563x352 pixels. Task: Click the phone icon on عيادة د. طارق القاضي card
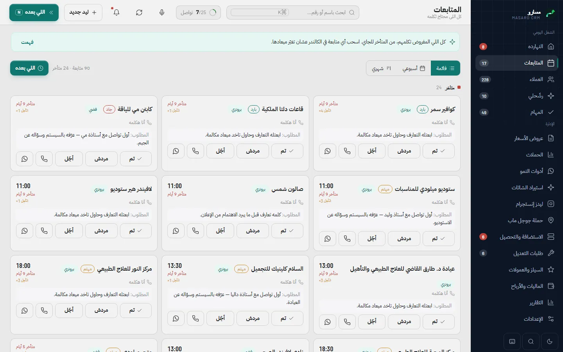[347, 322]
